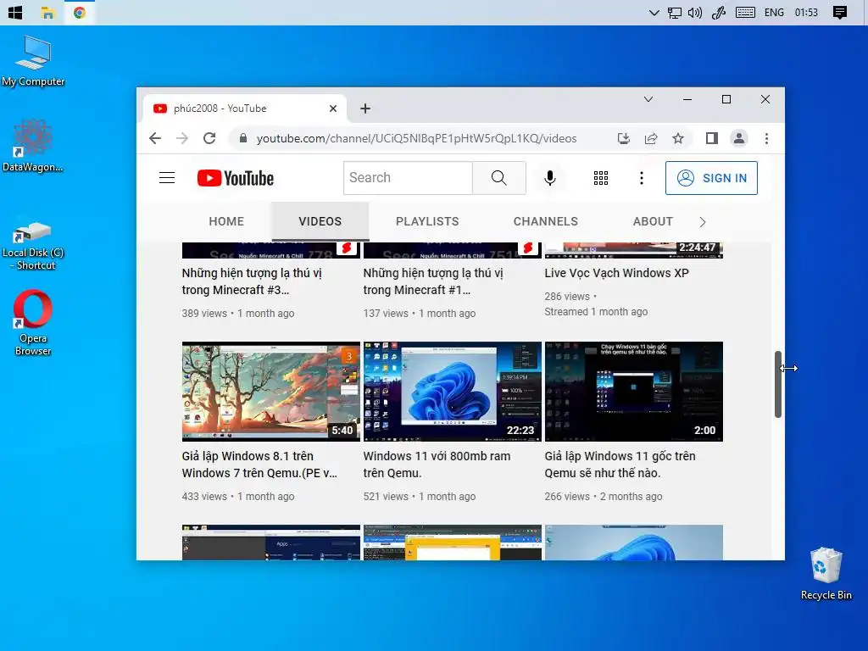
Task: Select the VIDEOS channel tab
Action: (x=320, y=221)
